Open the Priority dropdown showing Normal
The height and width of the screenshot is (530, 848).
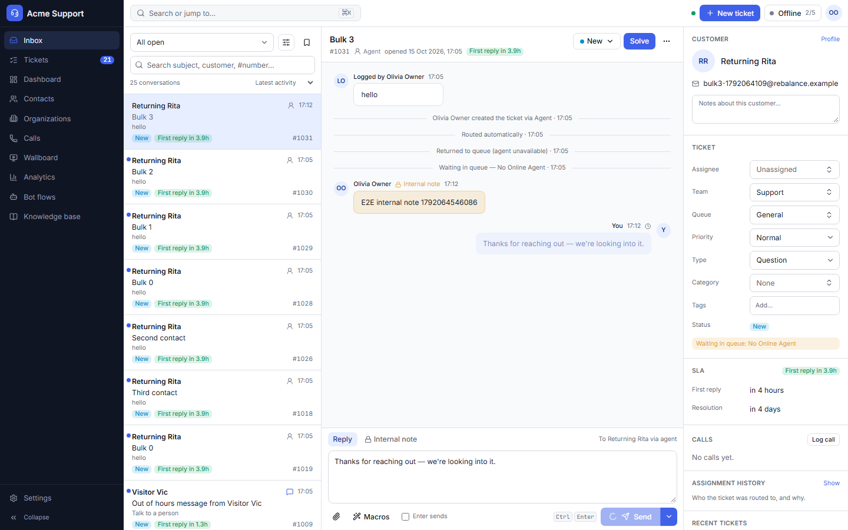794,238
